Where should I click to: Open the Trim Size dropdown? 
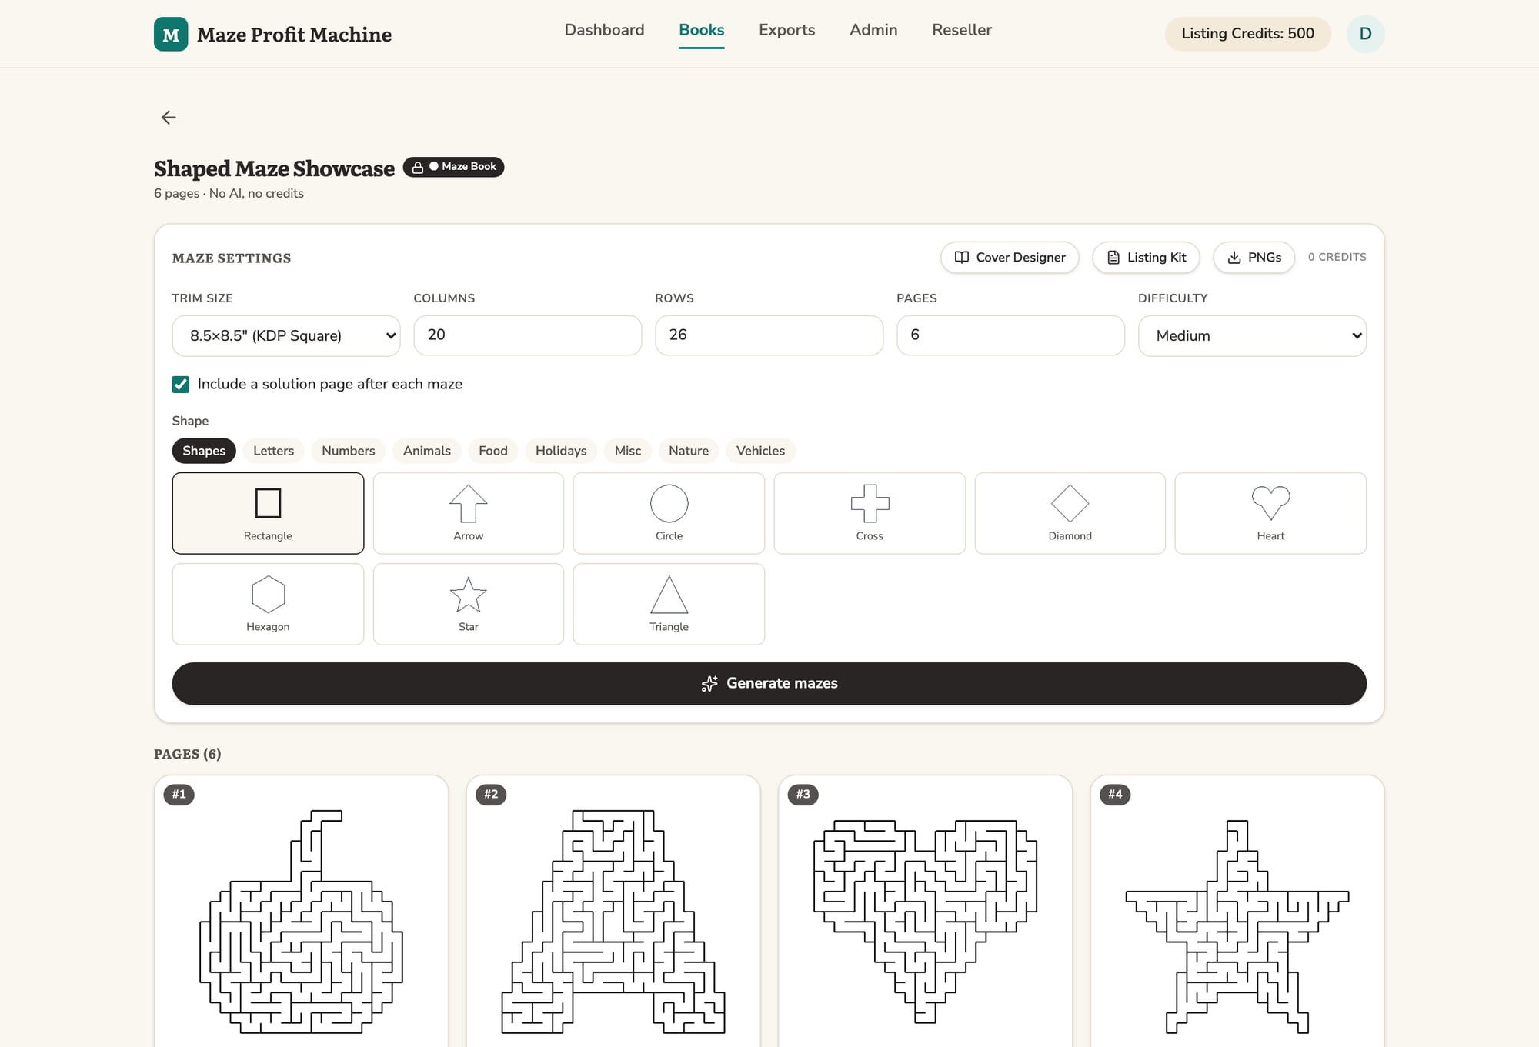tap(286, 335)
